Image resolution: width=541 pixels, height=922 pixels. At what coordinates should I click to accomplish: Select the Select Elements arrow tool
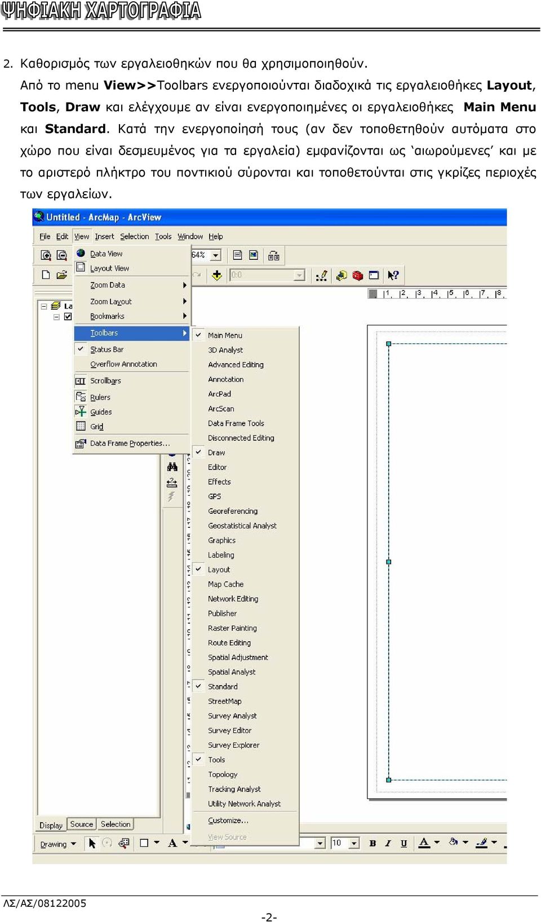(x=92, y=842)
